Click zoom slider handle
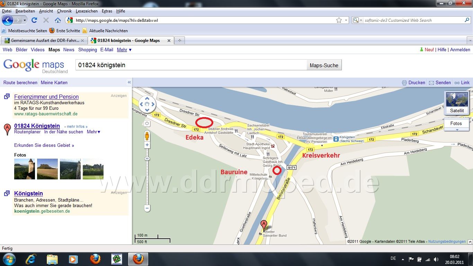The height and width of the screenshot is (266, 473). (x=147, y=159)
